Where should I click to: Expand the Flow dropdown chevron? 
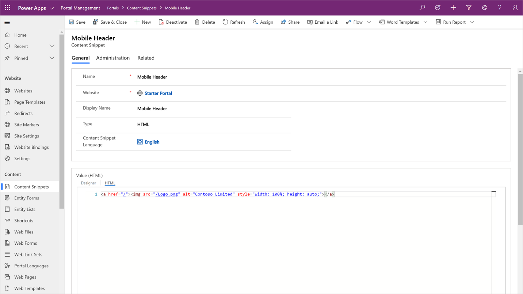point(369,22)
